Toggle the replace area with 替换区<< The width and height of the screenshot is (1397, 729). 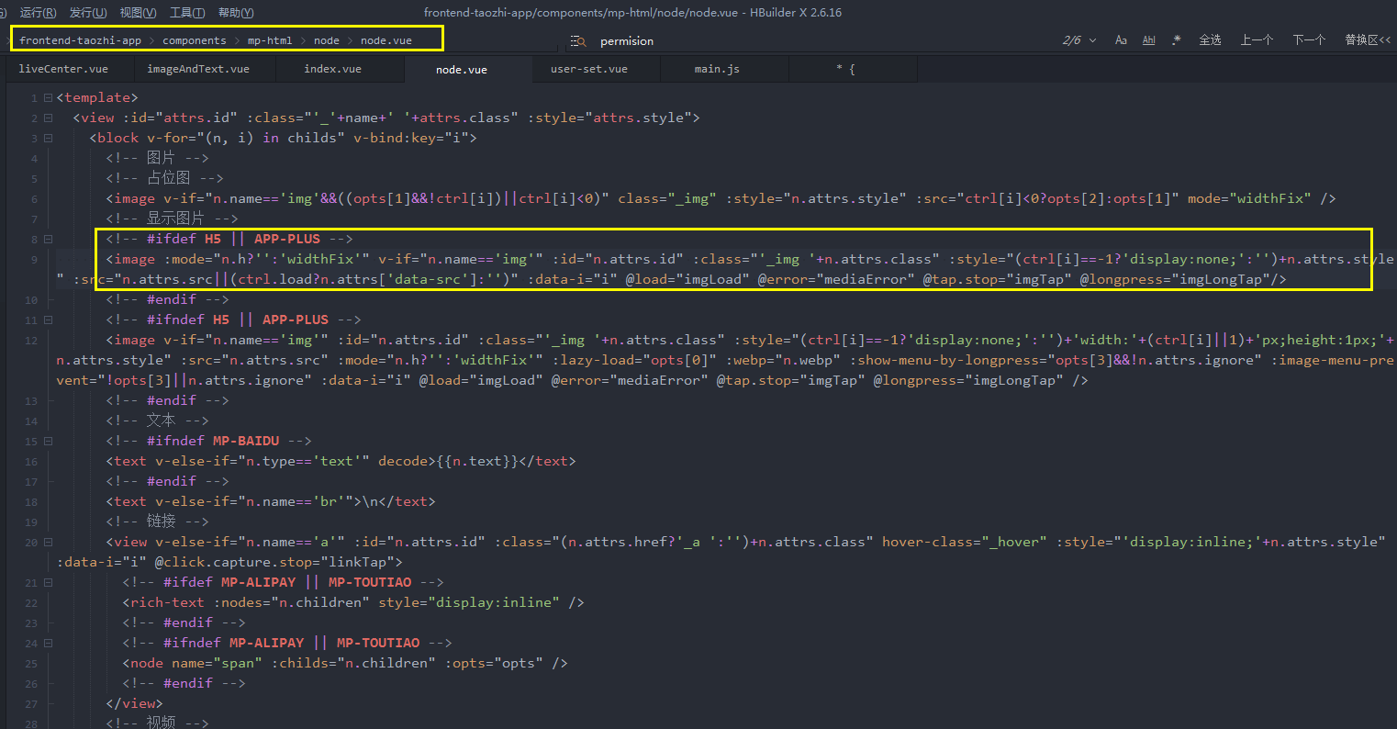click(x=1368, y=40)
